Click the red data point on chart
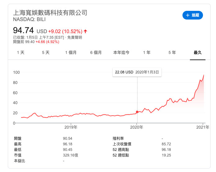 tap(137, 112)
